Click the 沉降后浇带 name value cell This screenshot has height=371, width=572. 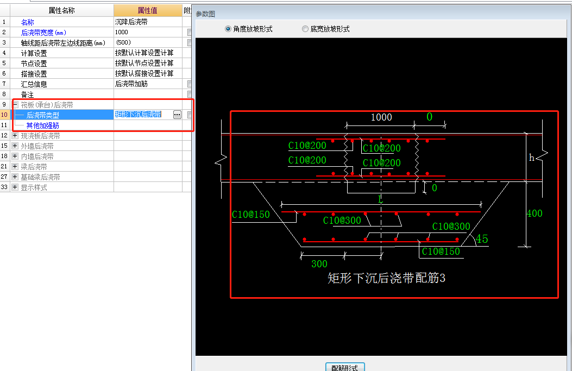point(148,22)
